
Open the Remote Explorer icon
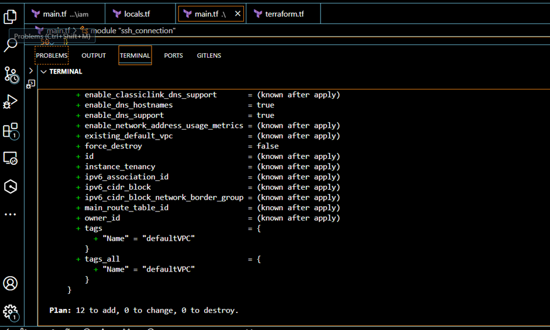coord(11,158)
